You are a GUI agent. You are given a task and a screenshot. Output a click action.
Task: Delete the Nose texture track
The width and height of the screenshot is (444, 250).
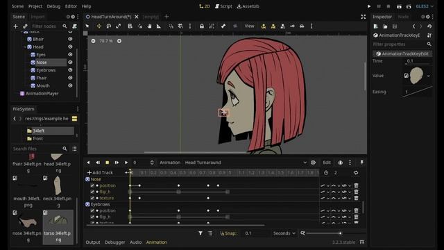point(356,198)
